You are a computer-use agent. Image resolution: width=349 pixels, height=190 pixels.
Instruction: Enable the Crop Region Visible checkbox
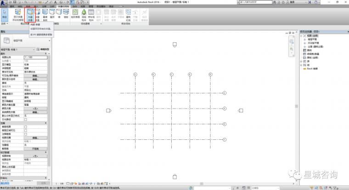pyautogui.click(x=26, y=130)
